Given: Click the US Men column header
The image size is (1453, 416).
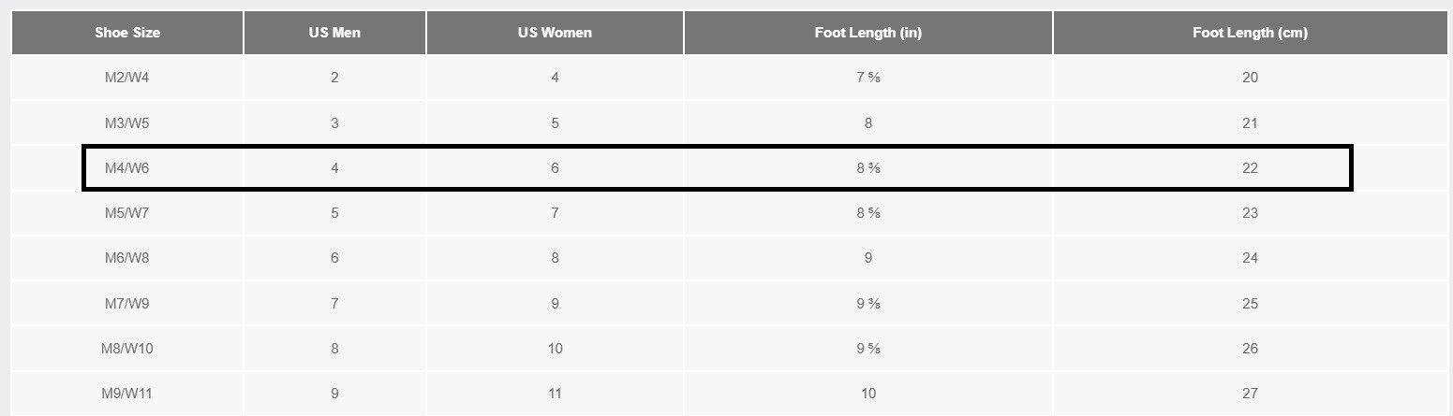Looking at the screenshot, I should pyautogui.click(x=334, y=33).
